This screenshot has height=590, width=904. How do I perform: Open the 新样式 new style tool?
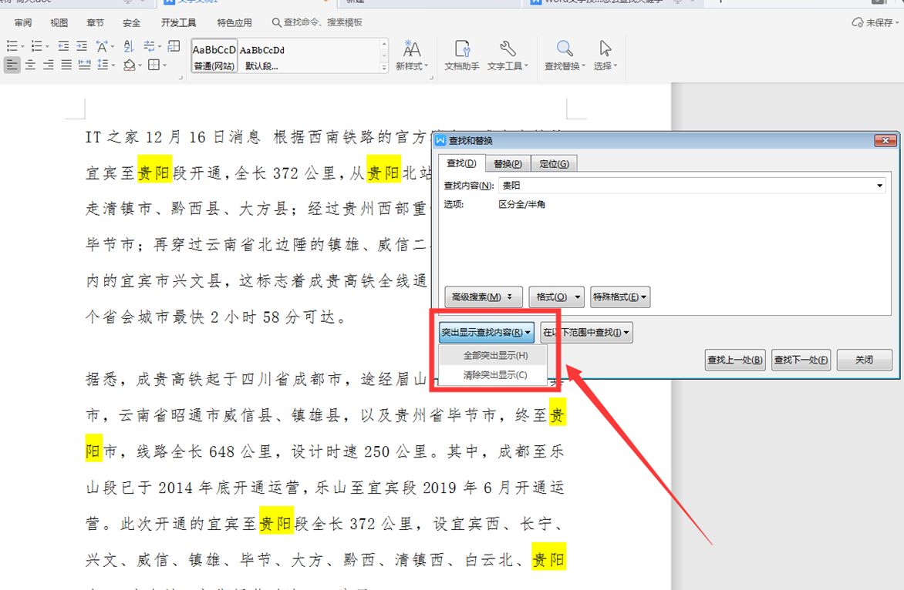pos(412,55)
